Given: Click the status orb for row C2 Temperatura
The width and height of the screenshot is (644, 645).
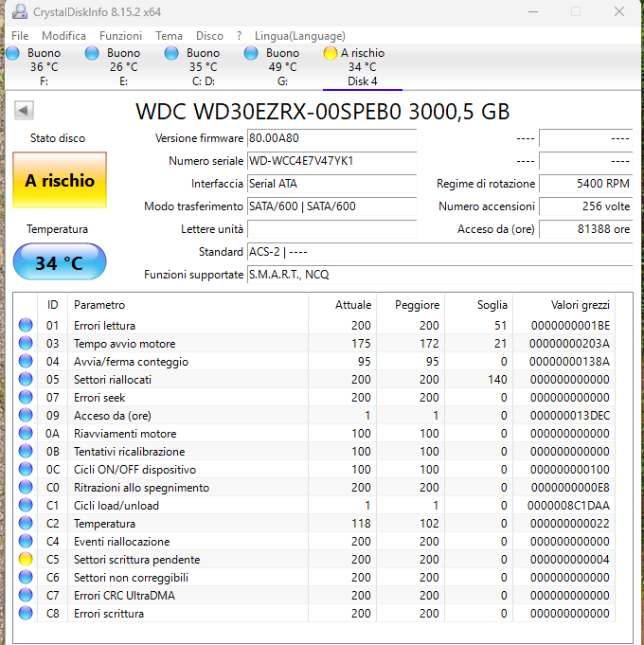Looking at the screenshot, I should pyautogui.click(x=26, y=523).
